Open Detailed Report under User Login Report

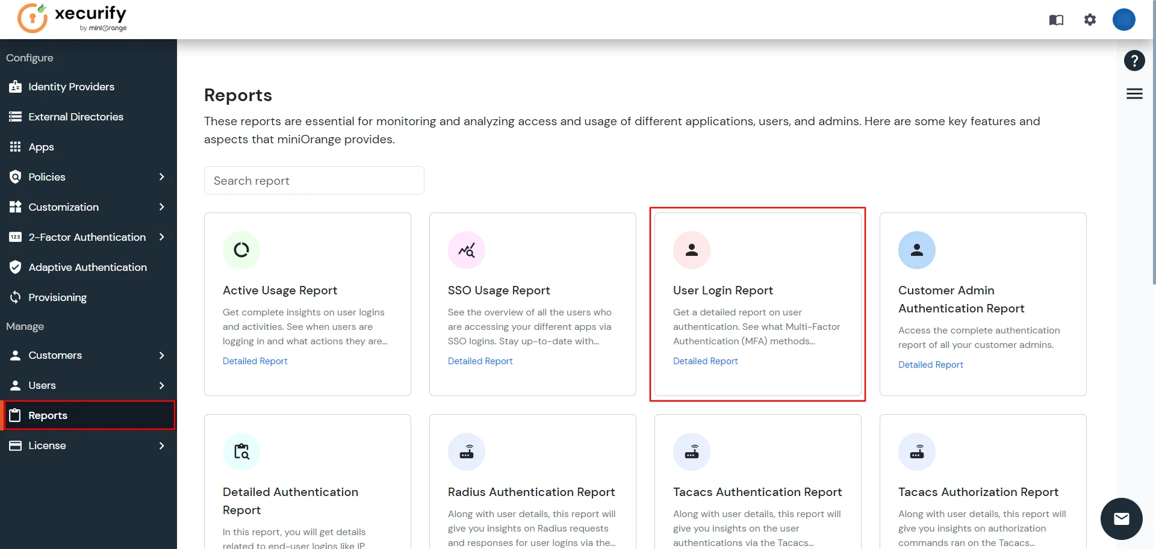[x=705, y=361]
